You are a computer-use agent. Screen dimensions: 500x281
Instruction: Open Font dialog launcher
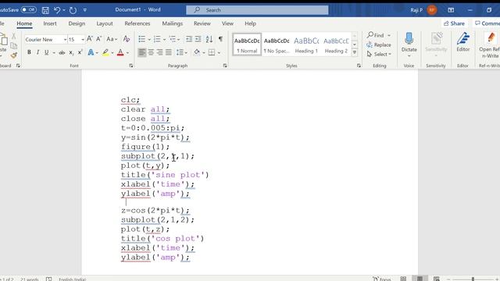pos(131,66)
